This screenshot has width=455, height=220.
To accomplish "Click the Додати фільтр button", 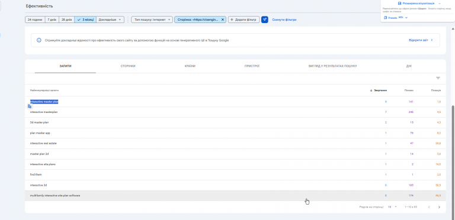I will [x=243, y=20].
